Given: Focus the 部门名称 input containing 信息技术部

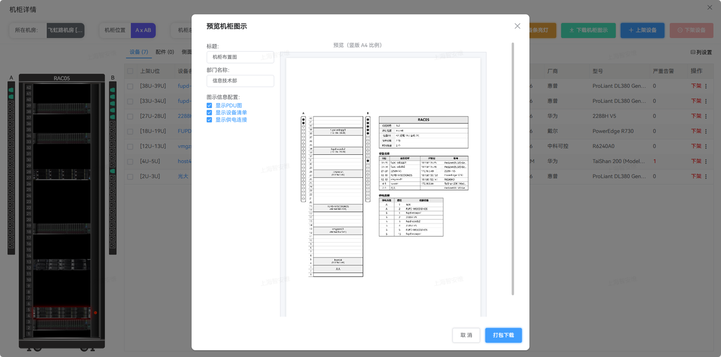Looking at the screenshot, I should 240,81.
